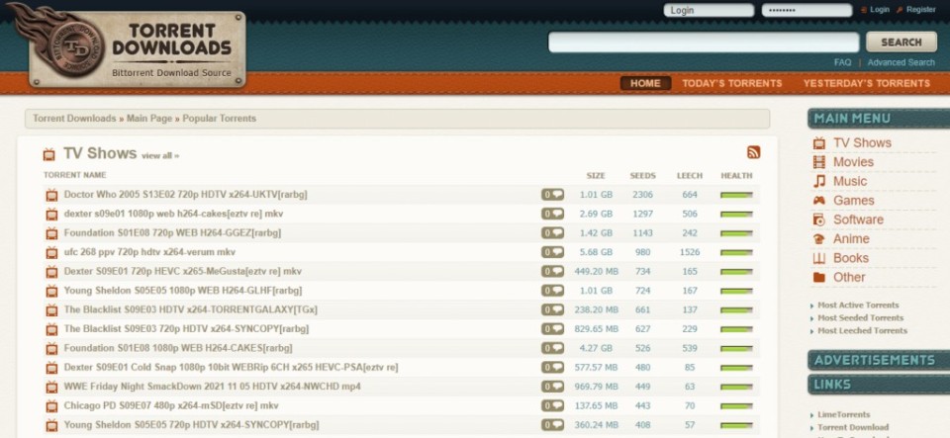Screen dimensions: 950x438
Task: Open comments bubble for Dexter S09E01 720p HEVC
Action: [x=552, y=272]
